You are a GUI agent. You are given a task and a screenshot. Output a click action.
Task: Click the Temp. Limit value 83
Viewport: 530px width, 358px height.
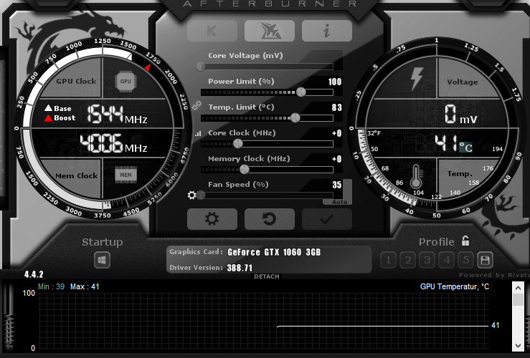(336, 107)
